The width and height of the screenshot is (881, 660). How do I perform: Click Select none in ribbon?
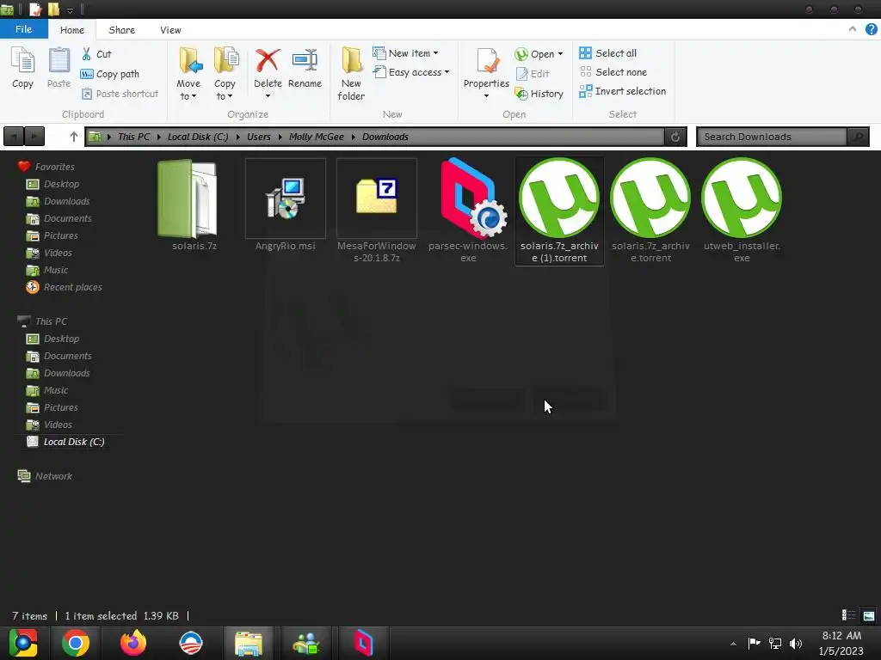613,72
